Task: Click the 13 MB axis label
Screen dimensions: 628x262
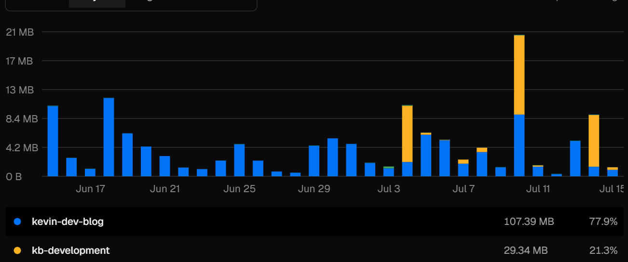Action: coord(20,90)
